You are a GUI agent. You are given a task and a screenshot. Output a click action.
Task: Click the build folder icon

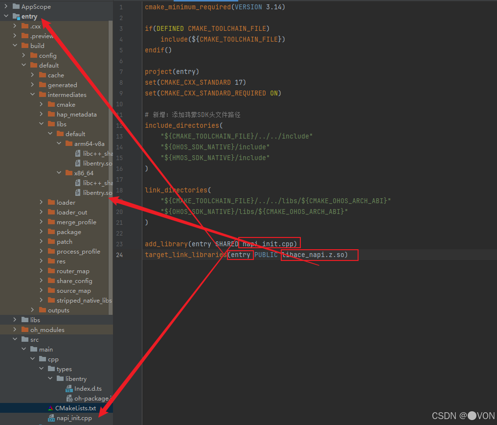25,46
